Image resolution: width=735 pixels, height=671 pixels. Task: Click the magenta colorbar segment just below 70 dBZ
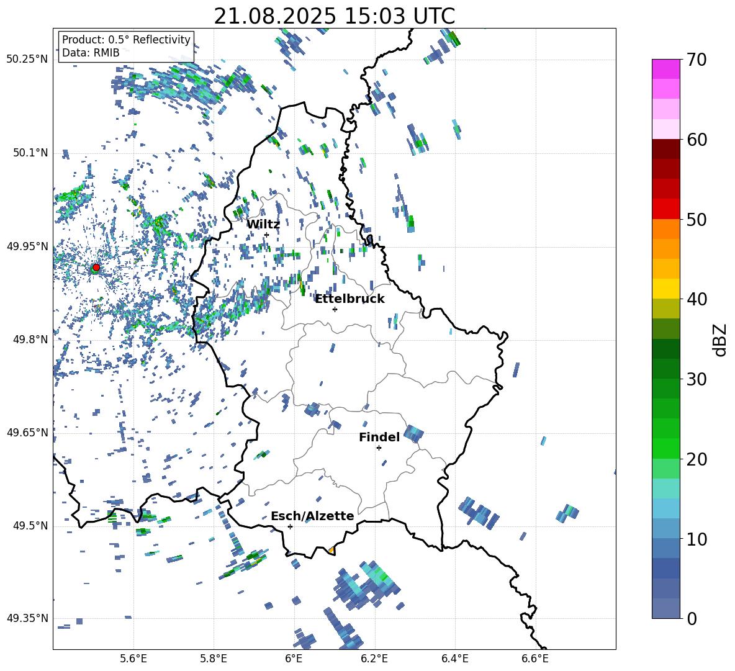pos(665,69)
